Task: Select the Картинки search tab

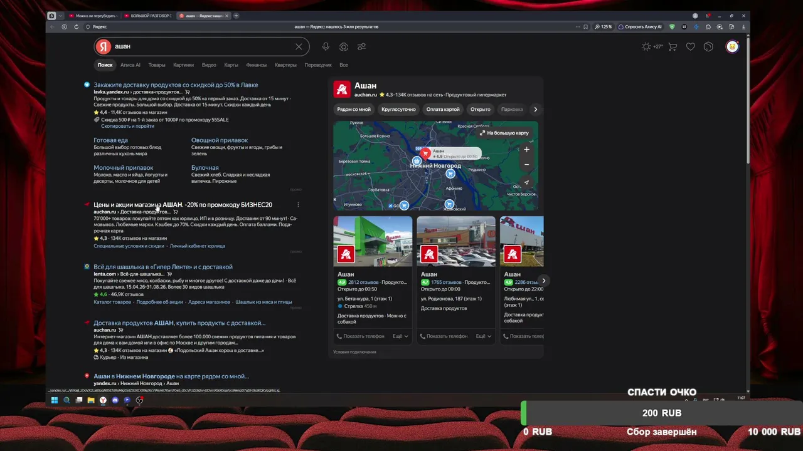Action: coord(184,65)
